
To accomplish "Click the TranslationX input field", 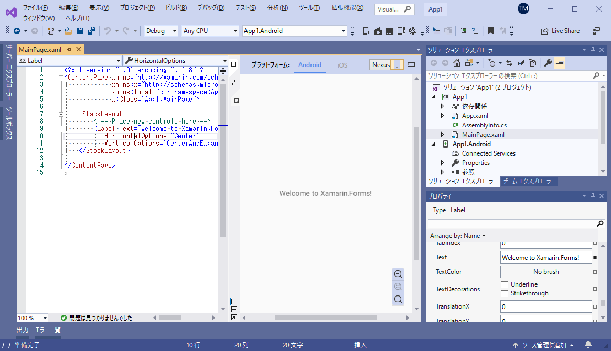I will tap(546, 306).
